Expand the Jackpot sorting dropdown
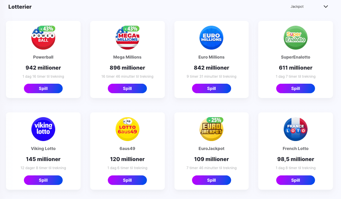The height and width of the screenshot is (199, 341). 309,7
